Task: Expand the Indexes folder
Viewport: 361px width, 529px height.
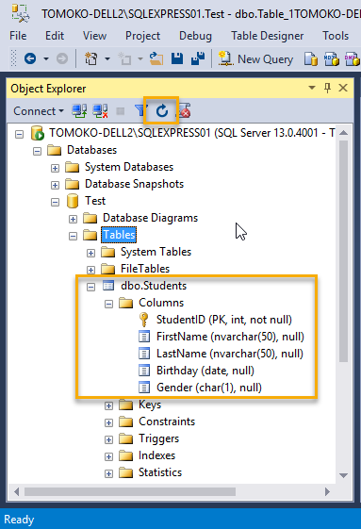Action: point(108,456)
